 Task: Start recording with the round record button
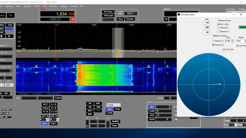(2, 36)
